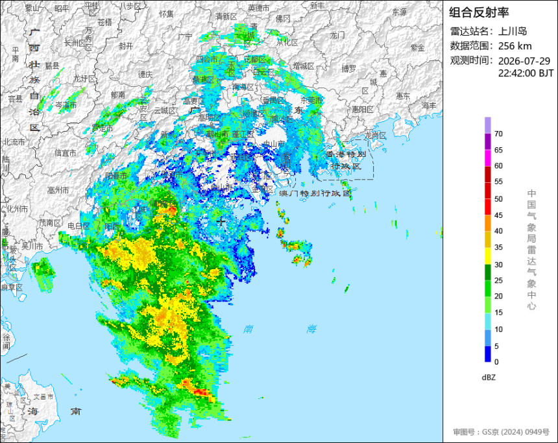Click the observation time 2026-07-29

pyautogui.click(x=524, y=61)
